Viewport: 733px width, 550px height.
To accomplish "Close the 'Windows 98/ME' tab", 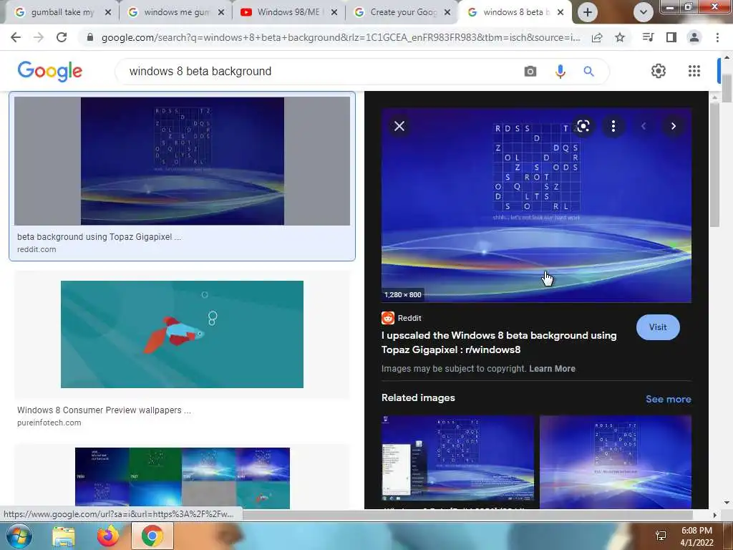I will click(334, 12).
